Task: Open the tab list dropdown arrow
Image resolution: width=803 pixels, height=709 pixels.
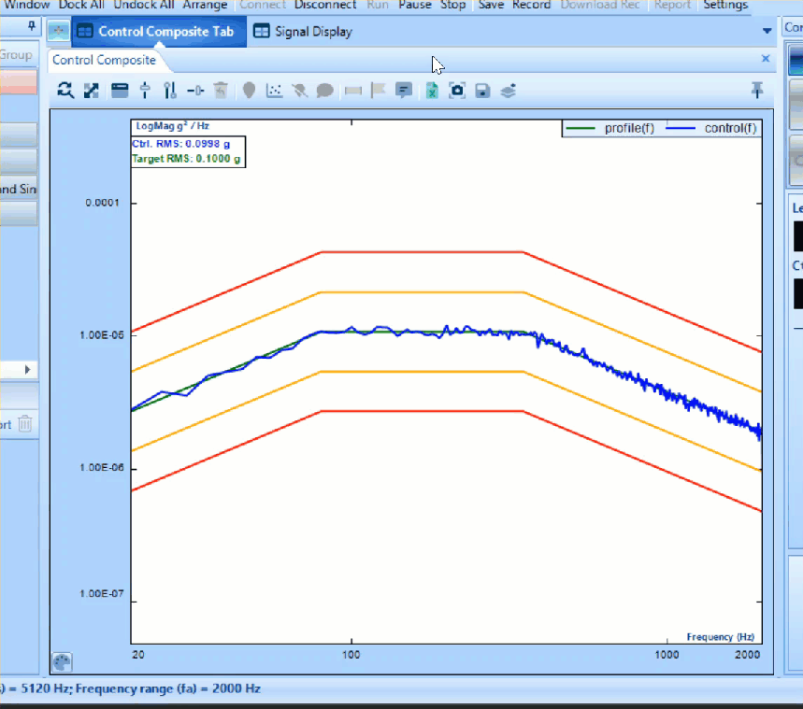Action: [x=767, y=31]
